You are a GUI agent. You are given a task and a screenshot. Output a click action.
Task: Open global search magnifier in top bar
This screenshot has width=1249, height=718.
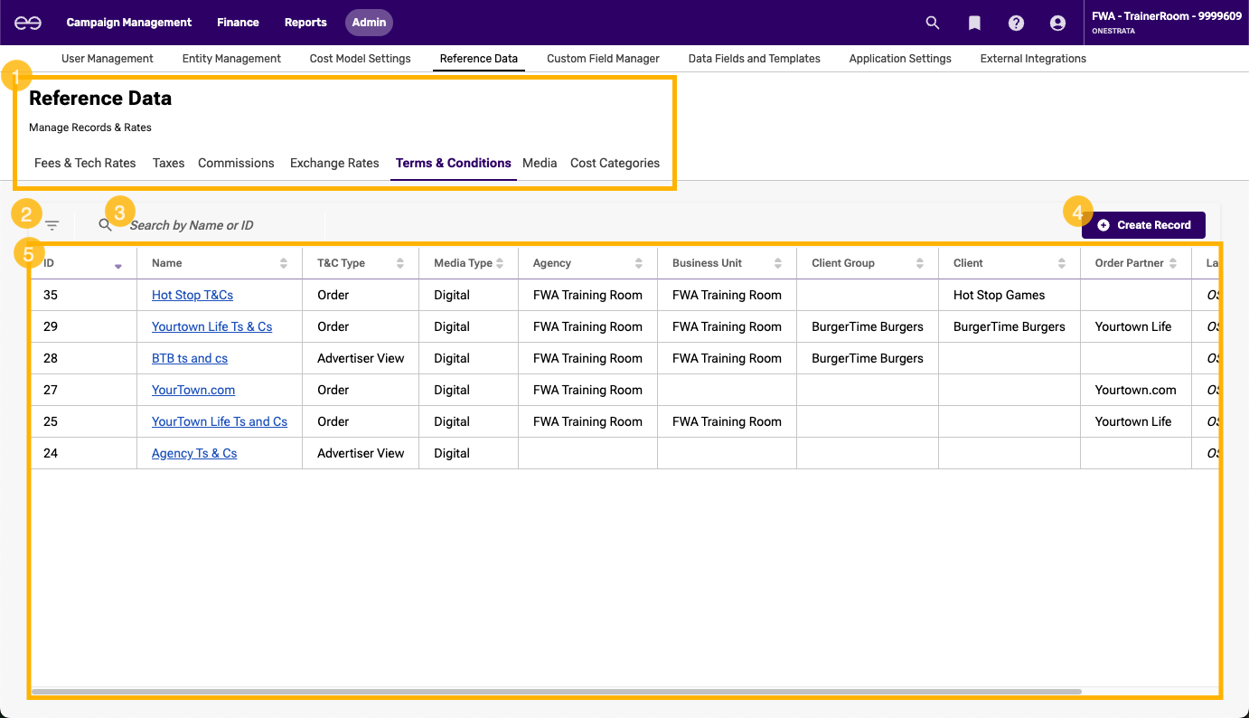[x=933, y=23]
